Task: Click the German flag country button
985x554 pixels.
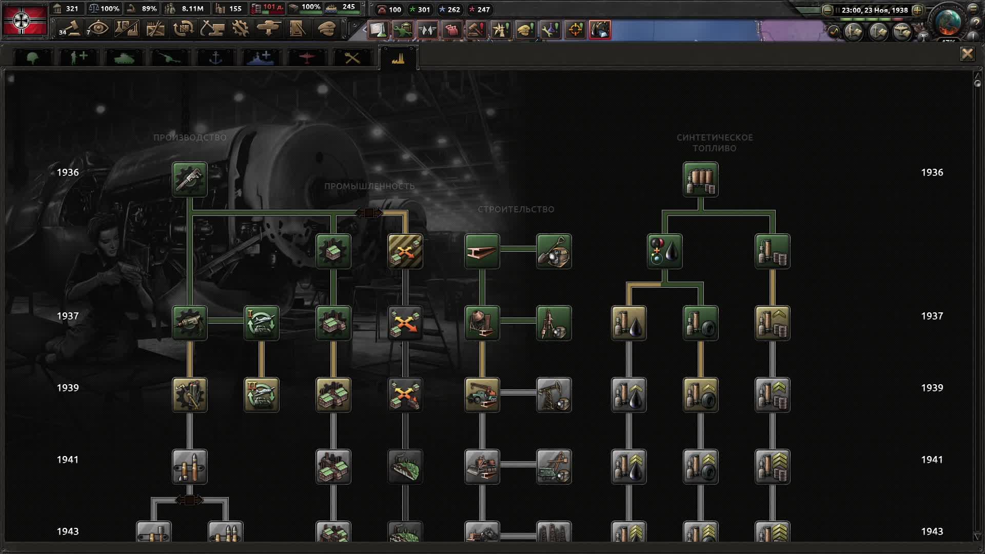Action: [25, 21]
